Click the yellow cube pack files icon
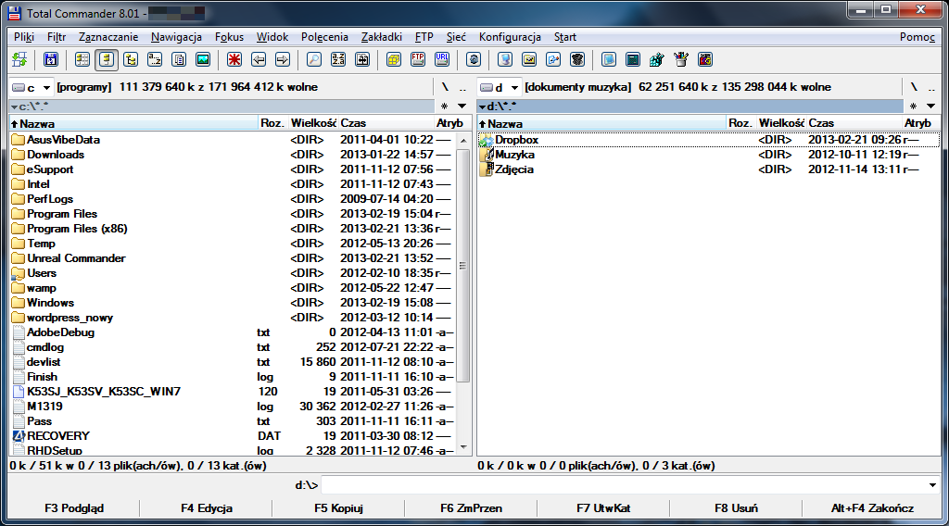This screenshot has width=949, height=526. pyautogui.click(x=393, y=59)
